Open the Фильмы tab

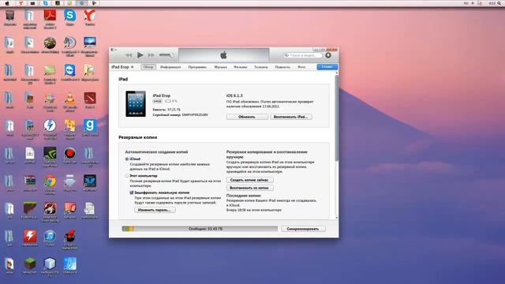coord(240,67)
